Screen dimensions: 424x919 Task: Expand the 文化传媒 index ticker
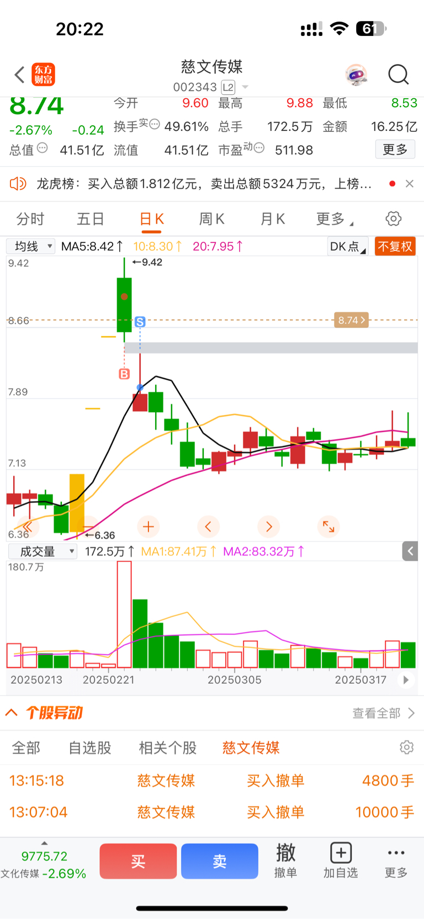pyautogui.click(x=44, y=864)
